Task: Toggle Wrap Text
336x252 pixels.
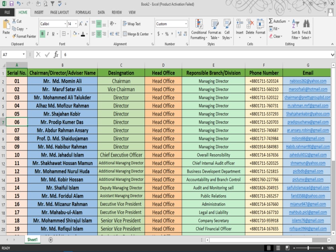Action: (132, 24)
